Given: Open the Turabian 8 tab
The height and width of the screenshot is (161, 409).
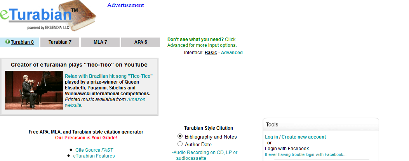Looking at the screenshot, I should coord(22,42).
